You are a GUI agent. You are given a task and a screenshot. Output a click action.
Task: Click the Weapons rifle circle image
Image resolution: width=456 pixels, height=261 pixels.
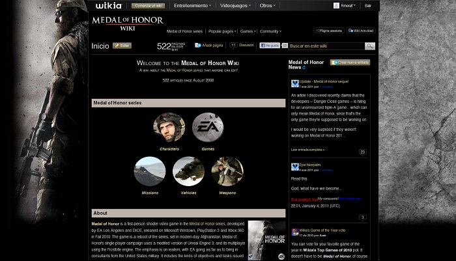point(227,171)
